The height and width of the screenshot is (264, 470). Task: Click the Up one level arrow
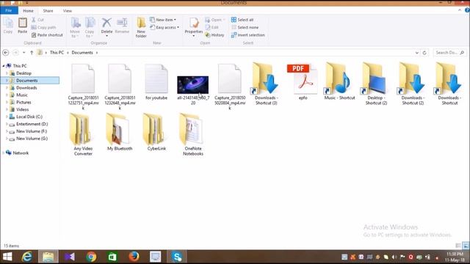pos(32,53)
